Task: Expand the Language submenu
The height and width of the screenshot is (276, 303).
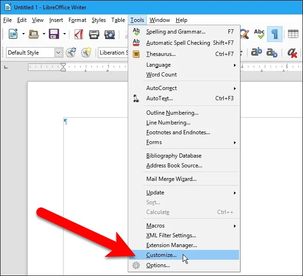Action: pos(184,65)
